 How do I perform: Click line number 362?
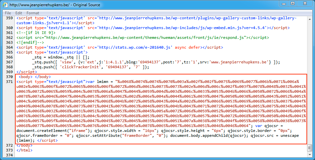pyautogui.click(x=9, y=38)
